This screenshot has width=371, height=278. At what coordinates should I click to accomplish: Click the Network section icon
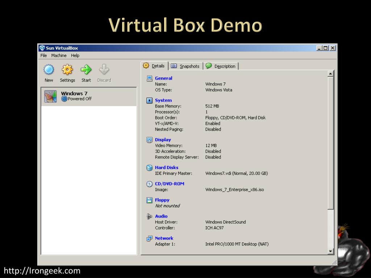[x=149, y=238]
